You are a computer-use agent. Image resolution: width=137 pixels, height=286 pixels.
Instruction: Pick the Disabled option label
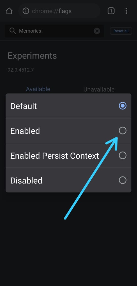tap(26, 181)
